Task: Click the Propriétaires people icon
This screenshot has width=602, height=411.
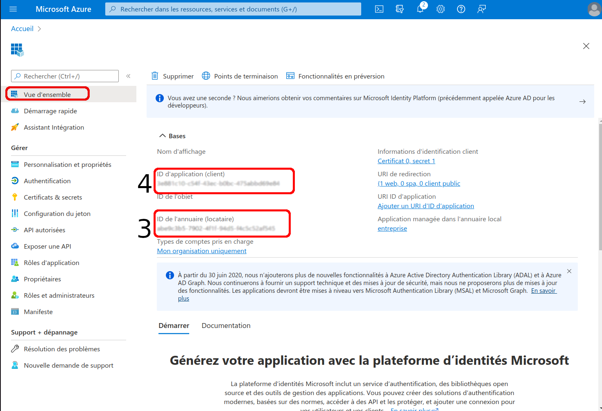Action: (15, 279)
